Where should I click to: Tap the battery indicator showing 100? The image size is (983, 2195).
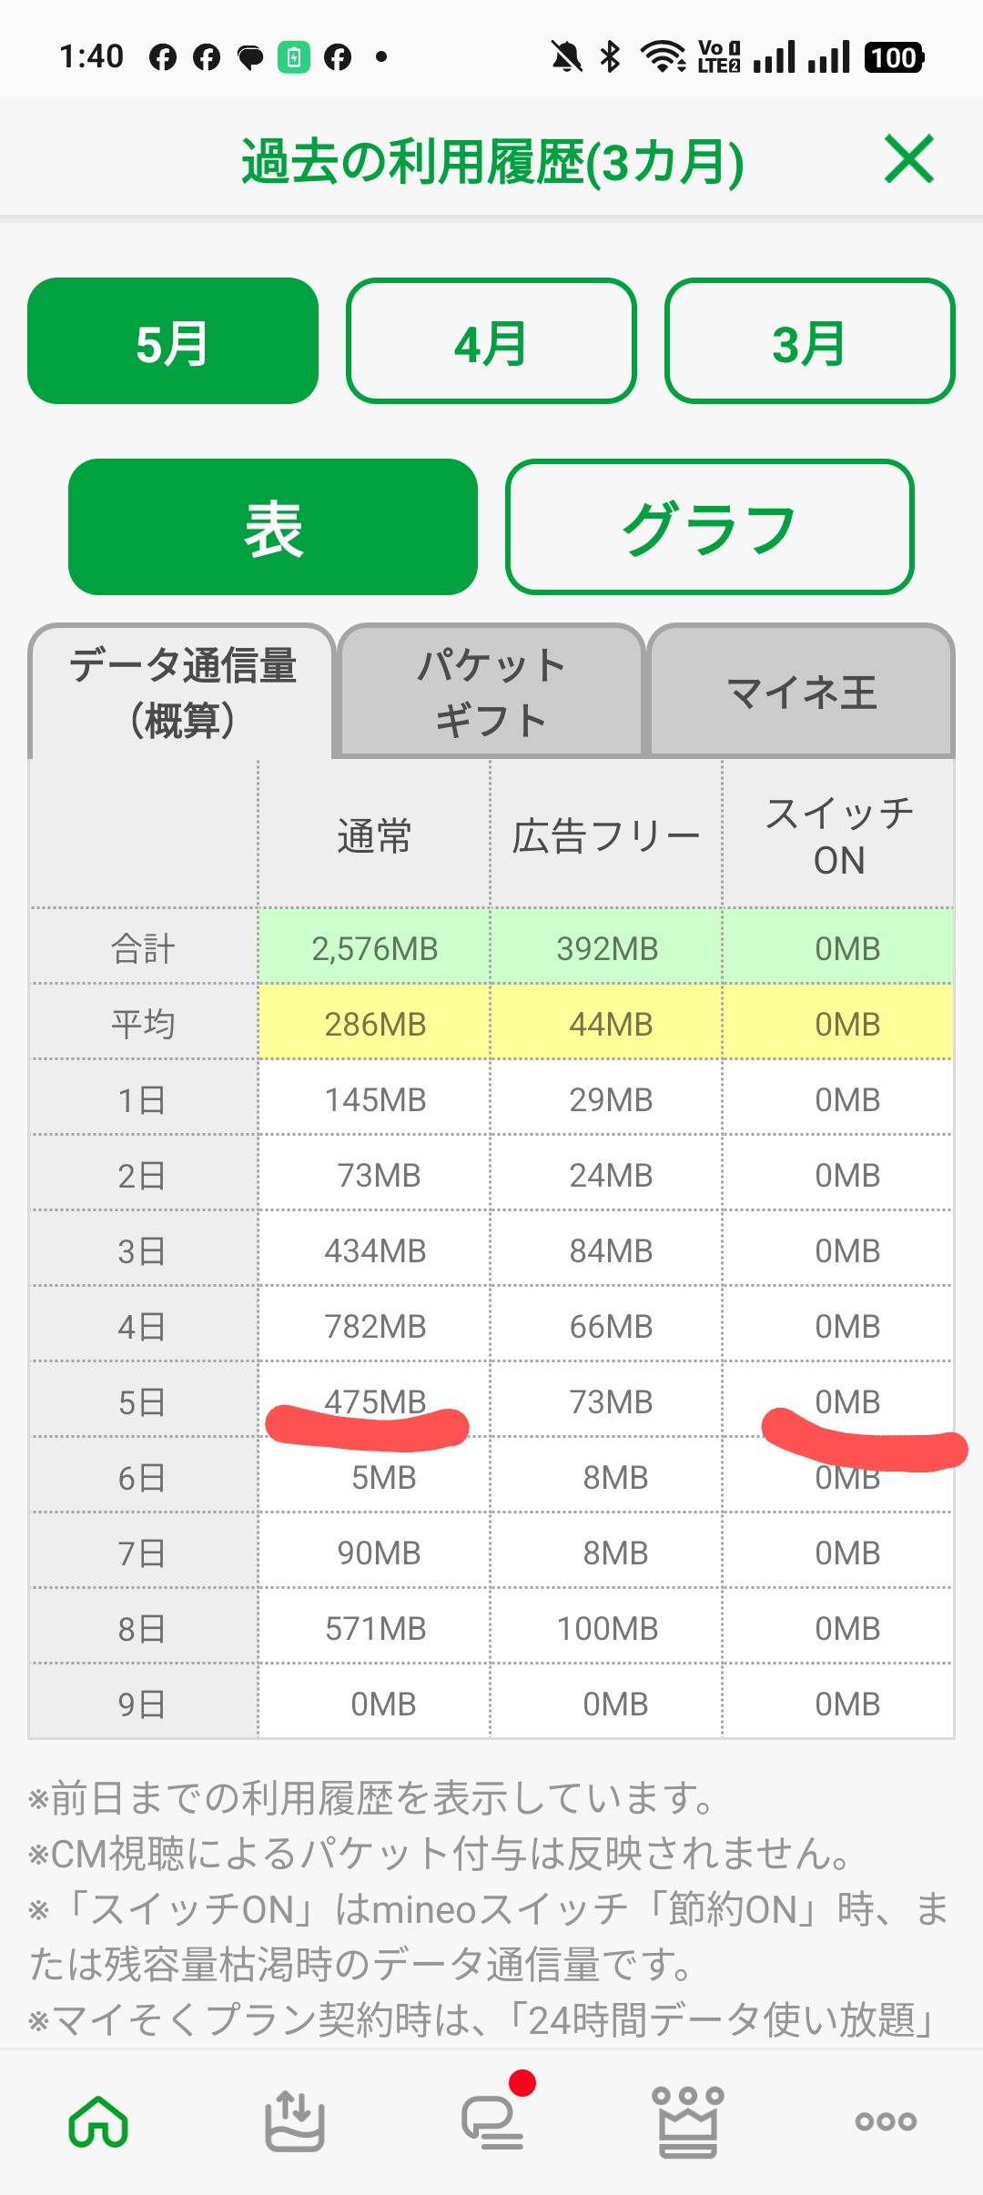click(x=894, y=57)
